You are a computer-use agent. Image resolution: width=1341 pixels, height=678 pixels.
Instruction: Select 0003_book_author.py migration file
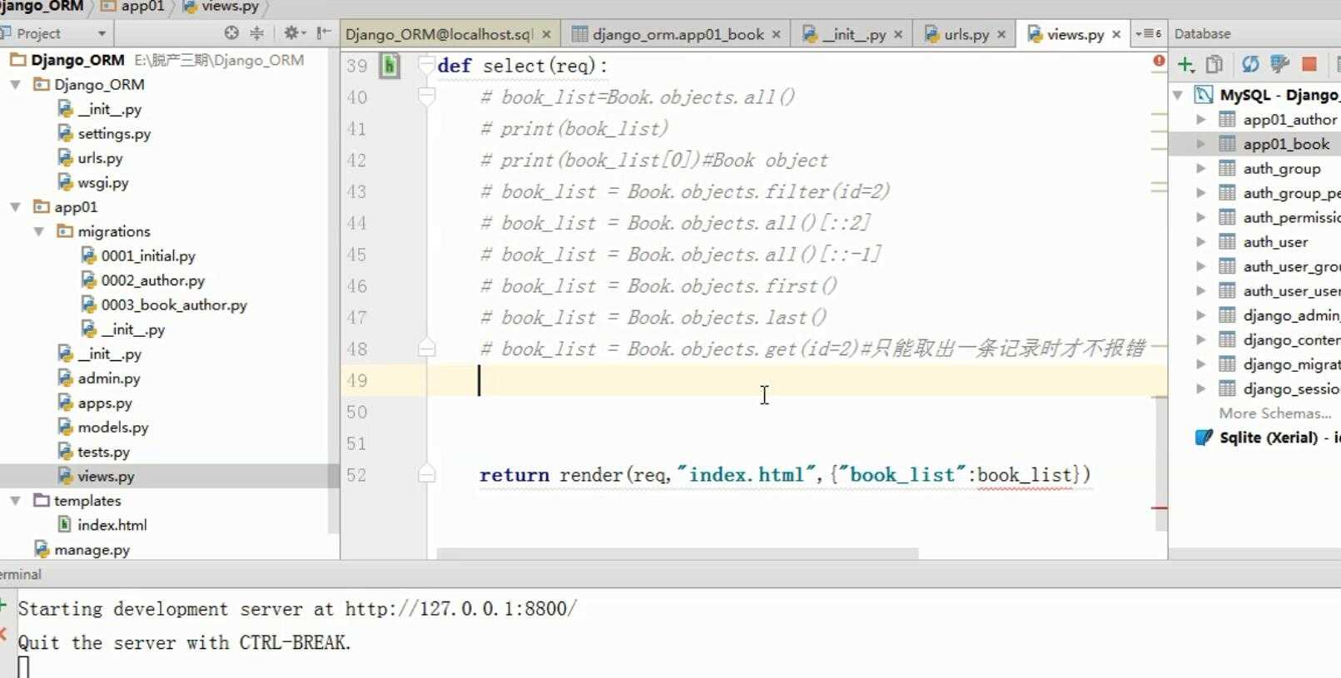point(174,304)
